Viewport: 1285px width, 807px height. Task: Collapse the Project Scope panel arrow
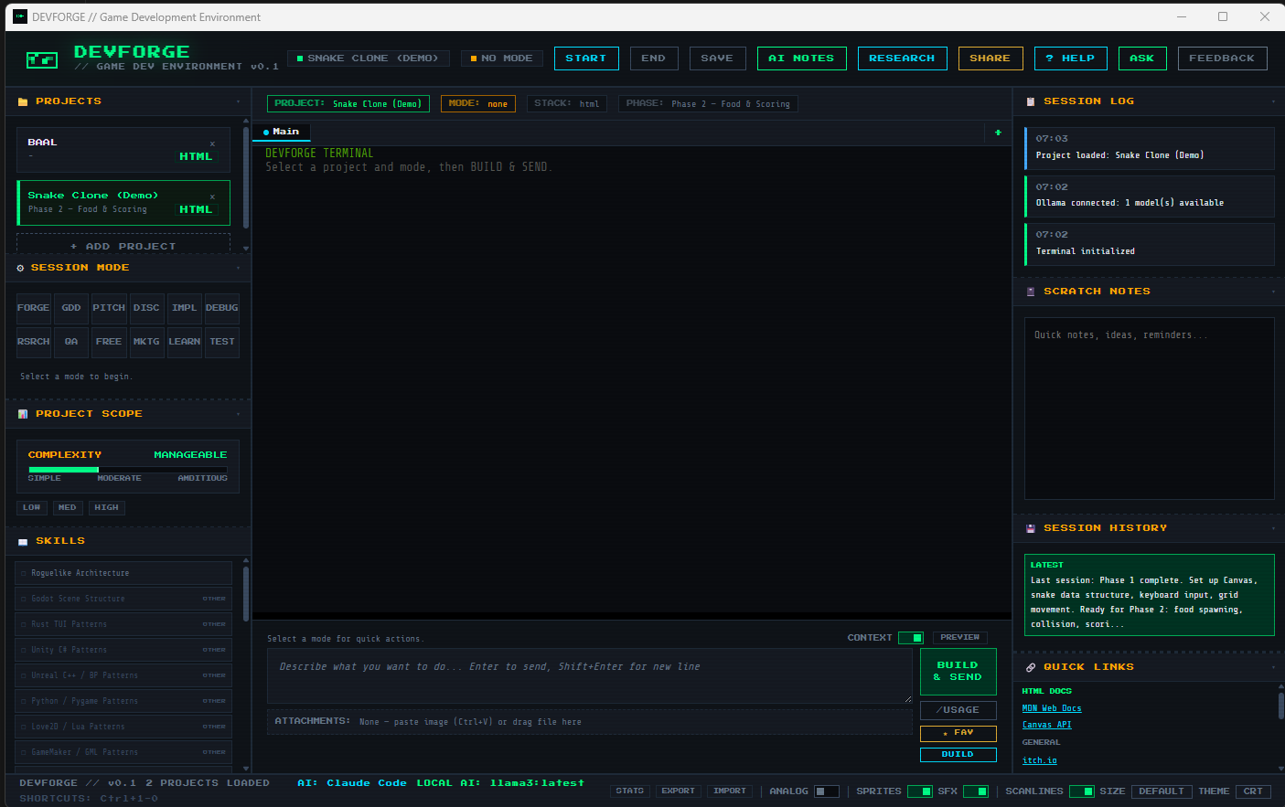coord(238,414)
